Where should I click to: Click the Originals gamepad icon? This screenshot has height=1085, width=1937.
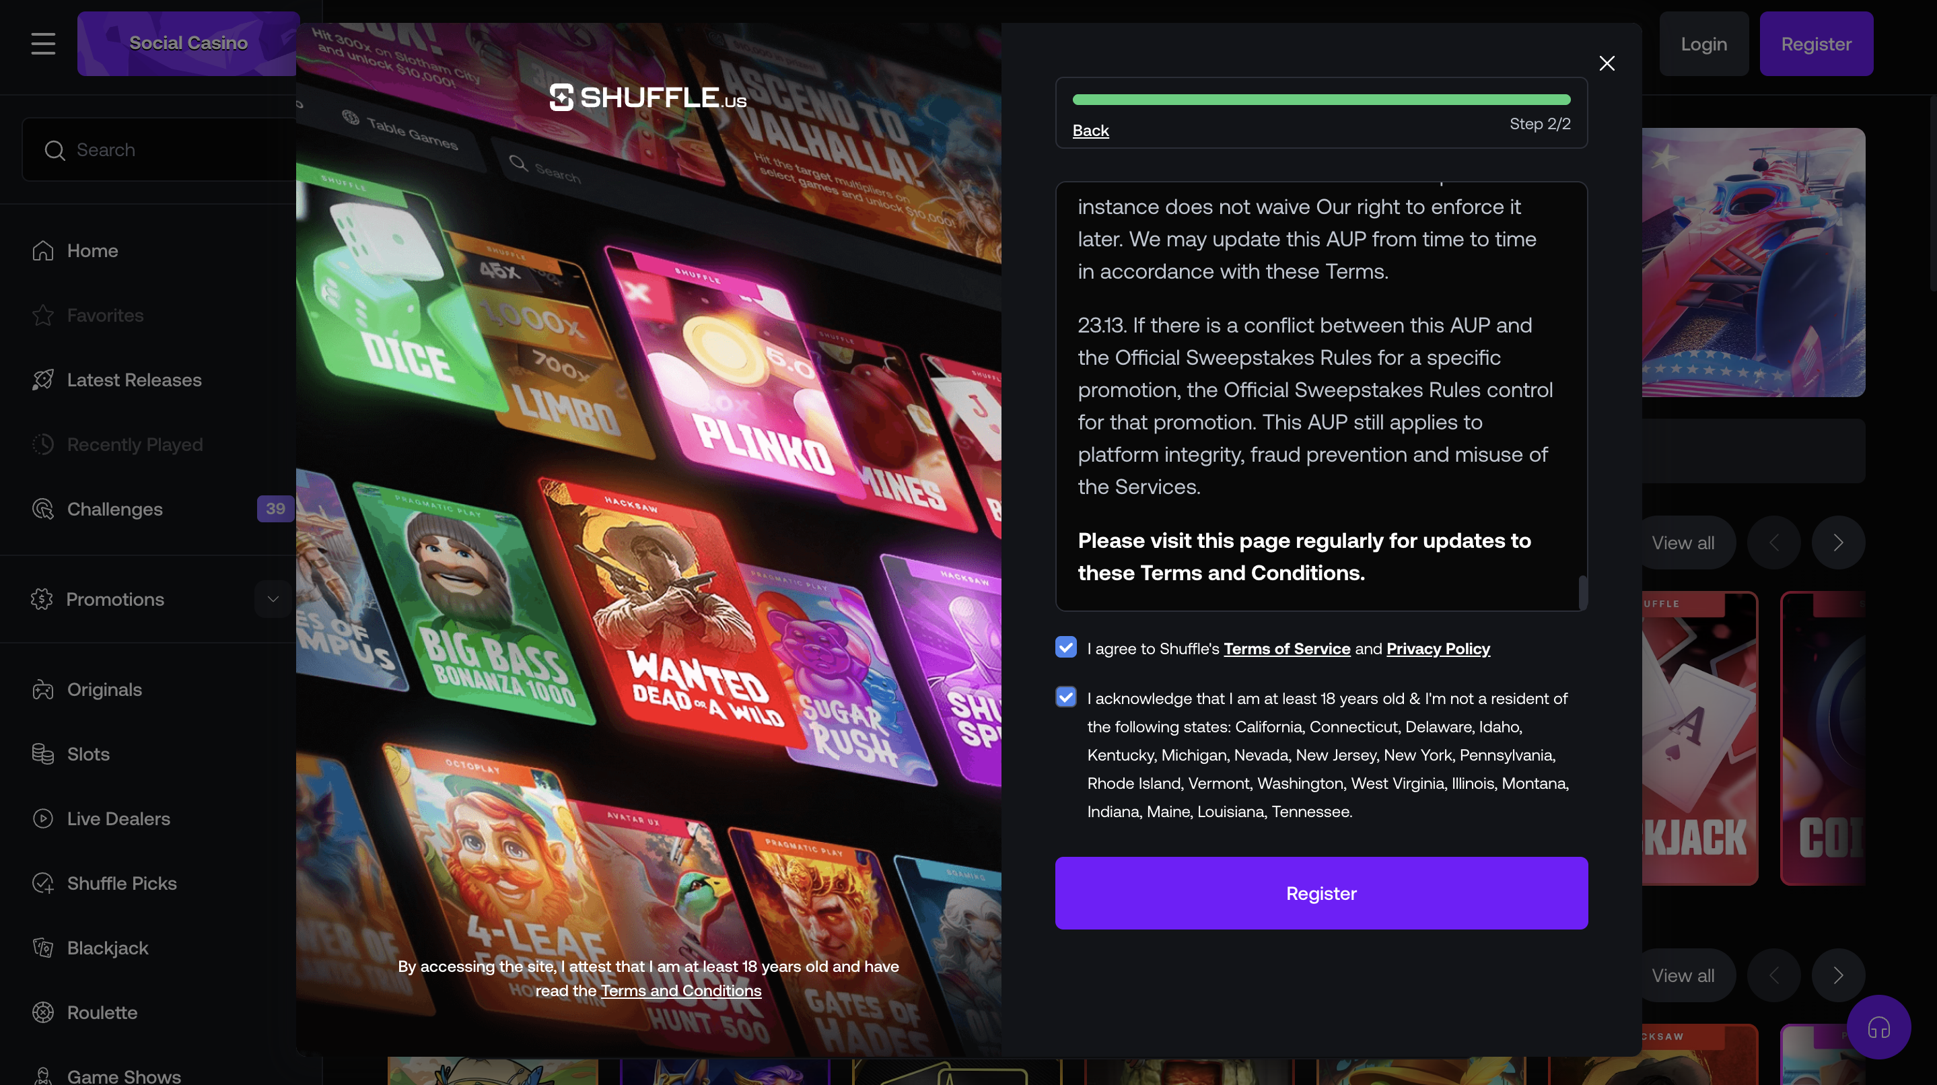tap(43, 689)
